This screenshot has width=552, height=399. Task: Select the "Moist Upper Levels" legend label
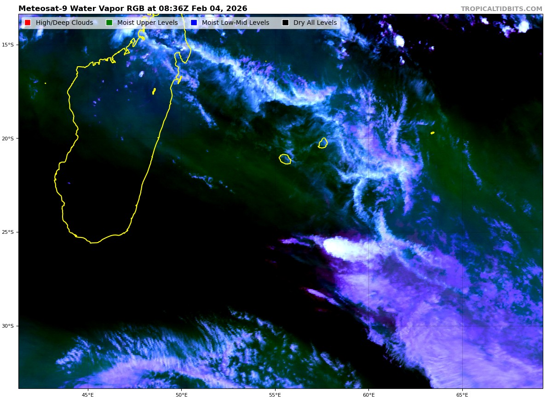pos(147,23)
